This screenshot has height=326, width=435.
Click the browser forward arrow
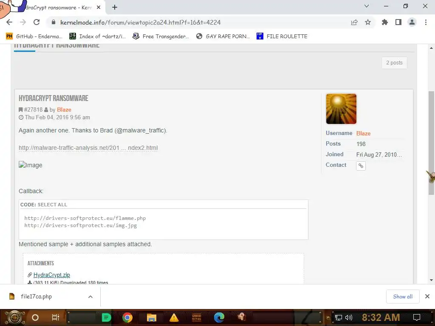click(x=23, y=22)
